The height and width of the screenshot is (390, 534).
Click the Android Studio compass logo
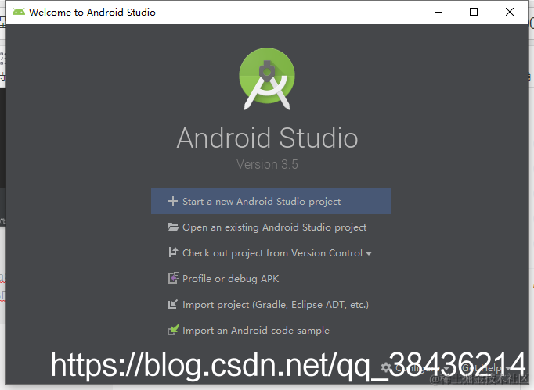point(267,78)
